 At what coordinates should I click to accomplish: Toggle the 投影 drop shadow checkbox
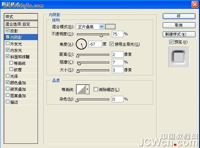(7, 30)
